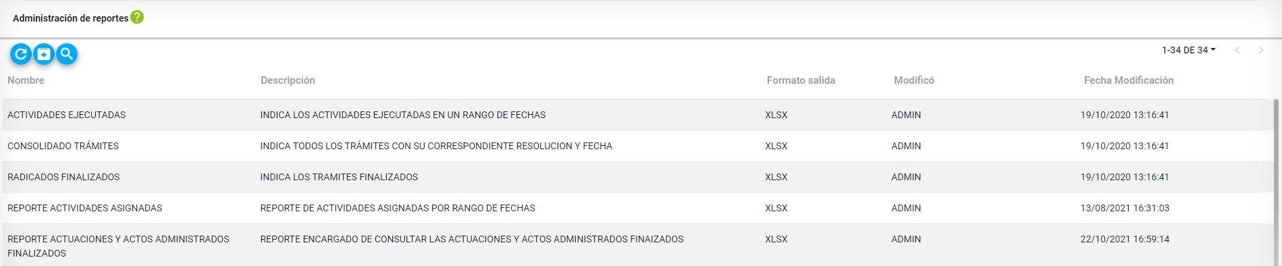Sort by Fecha Modificación column header
The height and width of the screenshot is (266, 1282).
[x=1129, y=80]
